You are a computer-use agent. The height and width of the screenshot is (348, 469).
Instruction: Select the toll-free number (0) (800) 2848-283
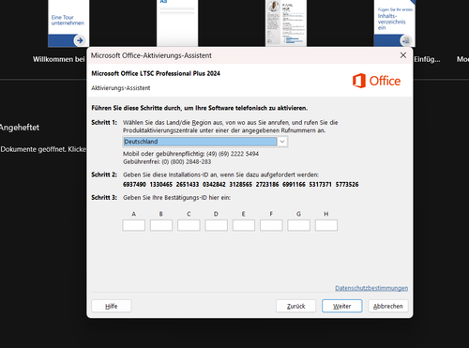[x=187, y=162]
